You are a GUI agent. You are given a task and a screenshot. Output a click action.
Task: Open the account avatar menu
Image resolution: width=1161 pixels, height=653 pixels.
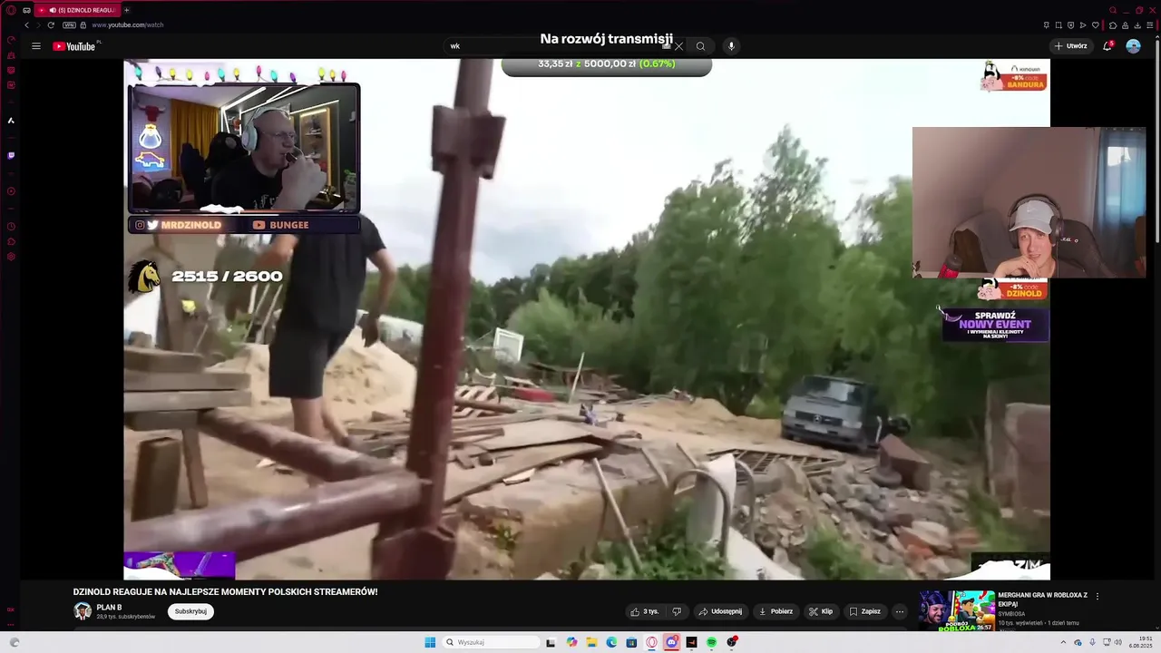pyautogui.click(x=1133, y=46)
